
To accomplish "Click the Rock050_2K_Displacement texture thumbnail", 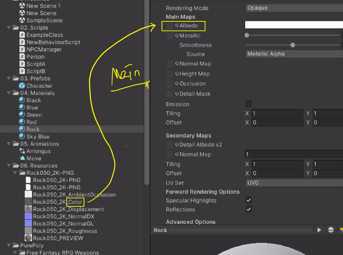I will pyautogui.click(x=29, y=209).
